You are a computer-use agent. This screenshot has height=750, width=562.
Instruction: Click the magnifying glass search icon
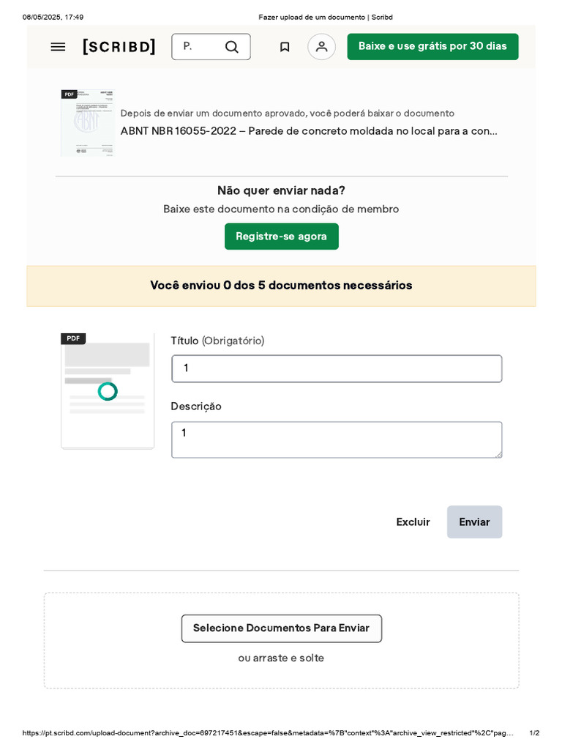[231, 47]
